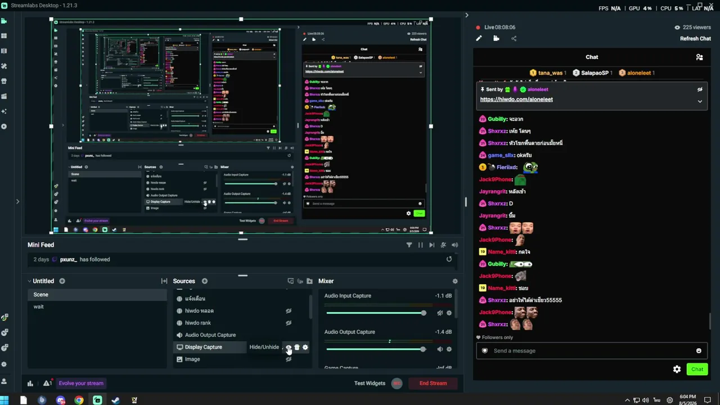Open Display Capture source properties gear
This screenshot has height=405, width=720.
tap(305, 347)
